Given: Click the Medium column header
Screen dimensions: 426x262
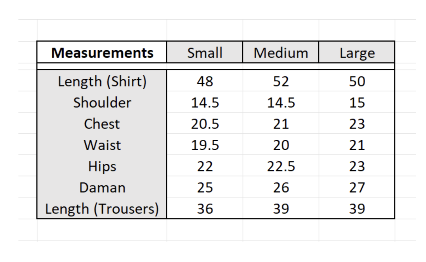Looking at the screenshot, I should point(281,53).
